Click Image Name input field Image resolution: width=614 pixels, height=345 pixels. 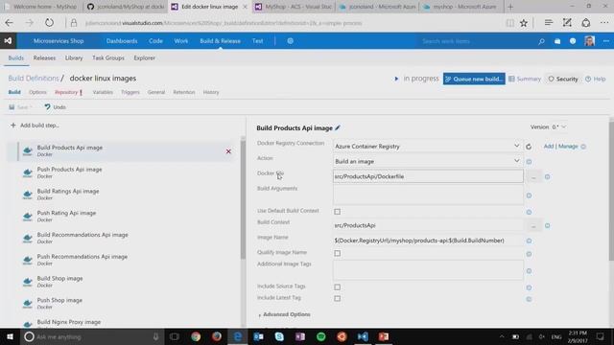[x=428, y=241]
